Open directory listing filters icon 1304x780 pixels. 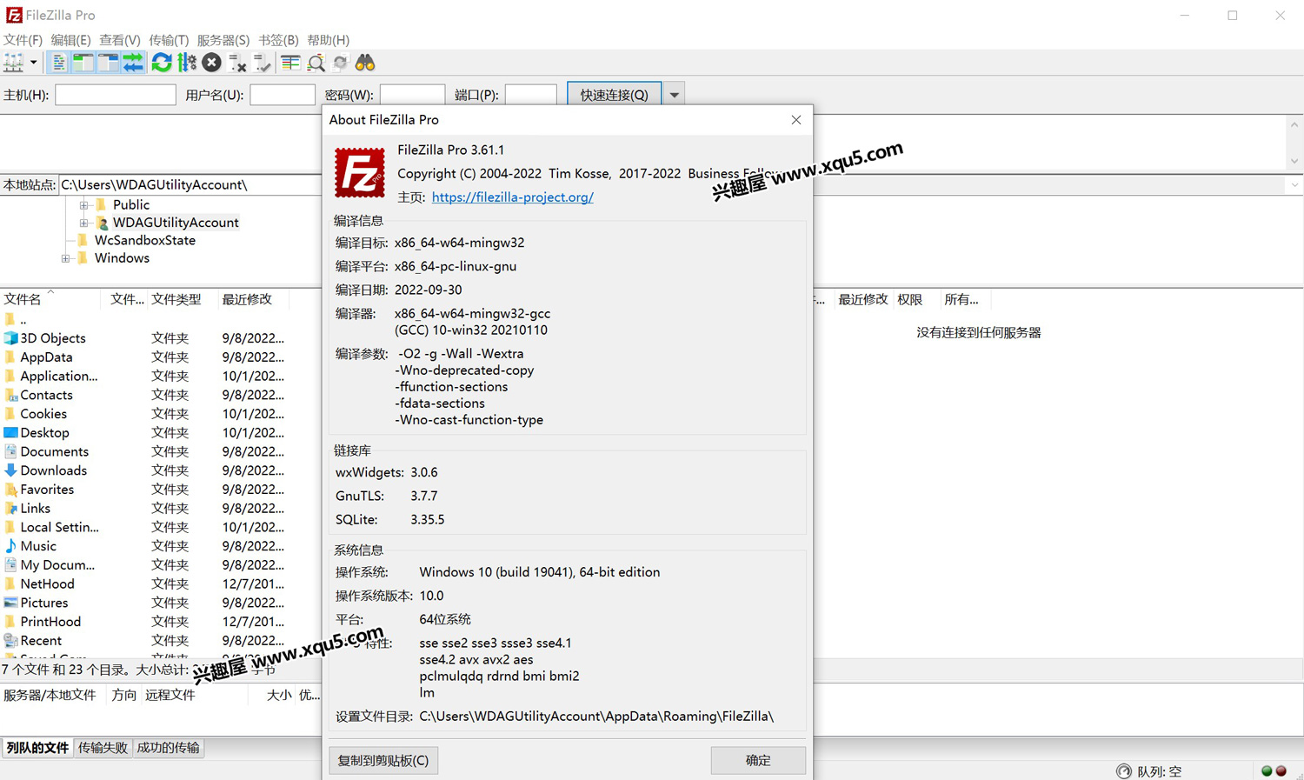(290, 63)
